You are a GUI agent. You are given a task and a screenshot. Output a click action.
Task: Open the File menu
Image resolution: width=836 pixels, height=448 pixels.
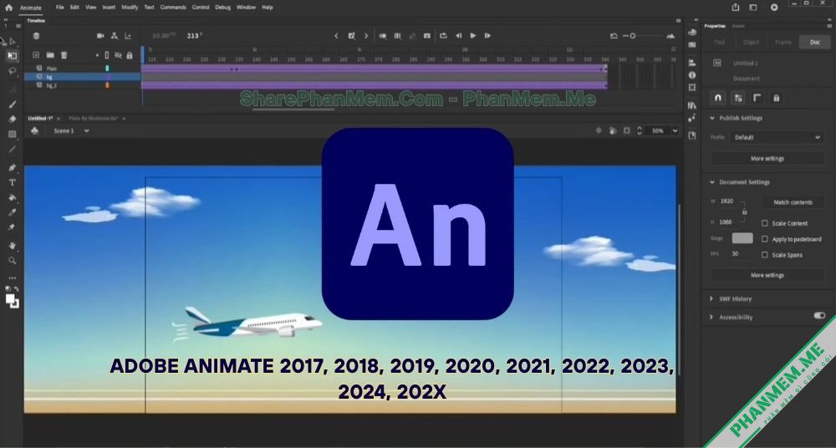point(59,8)
